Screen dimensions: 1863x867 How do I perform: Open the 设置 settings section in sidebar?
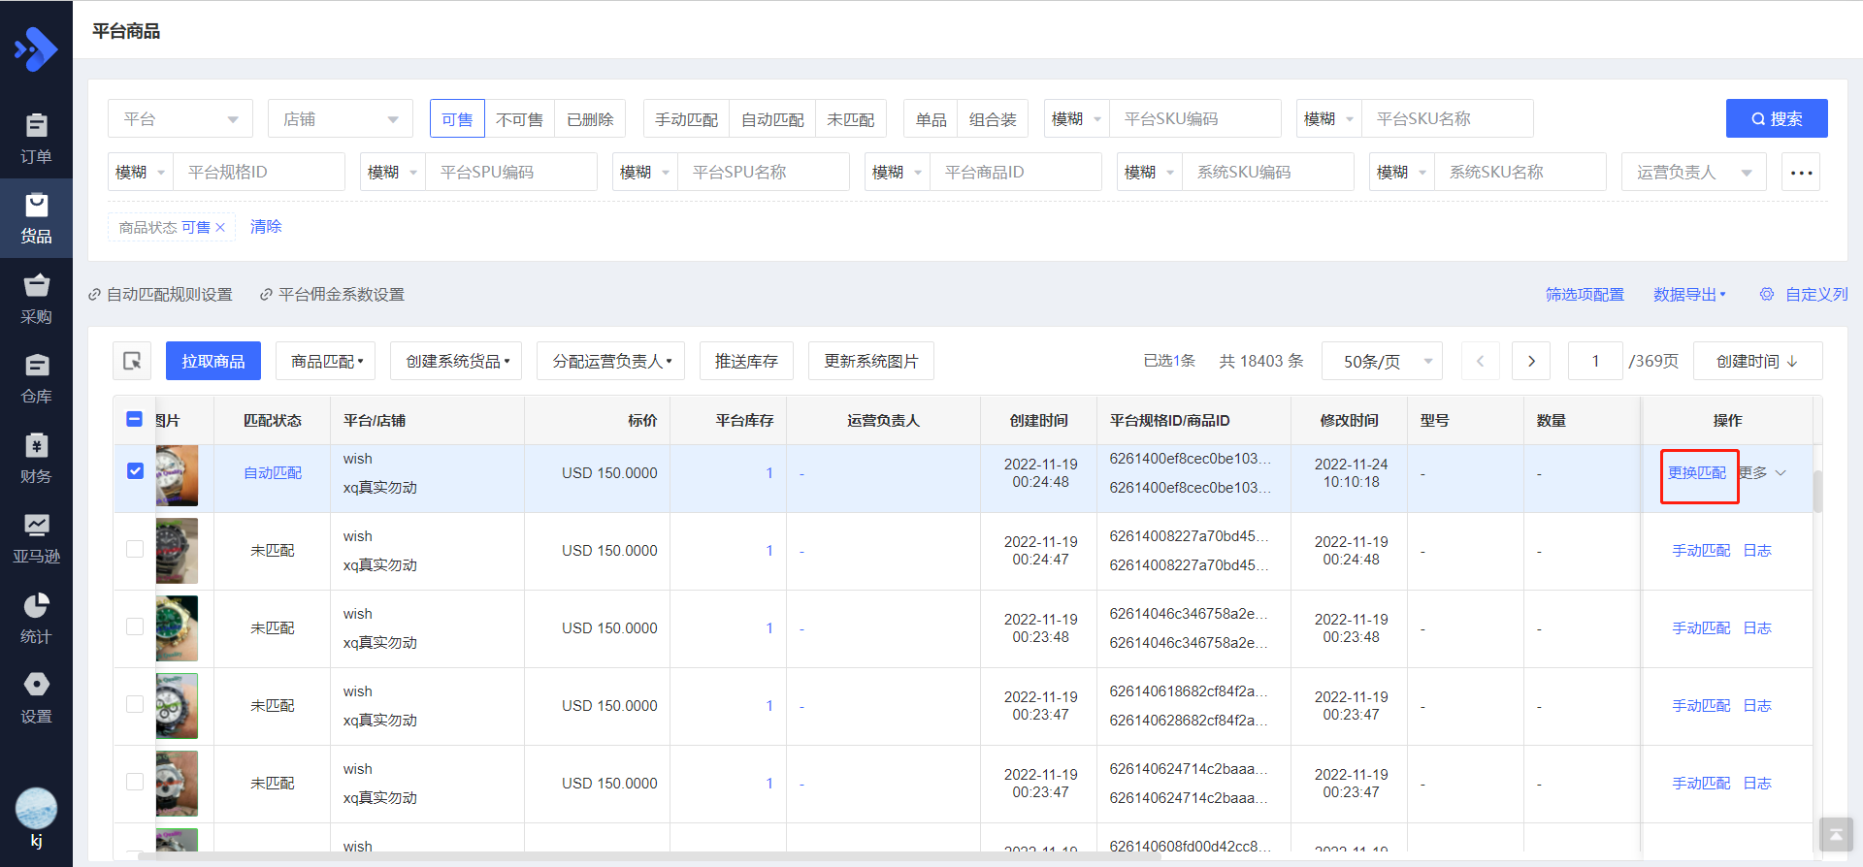[x=36, y=698]
